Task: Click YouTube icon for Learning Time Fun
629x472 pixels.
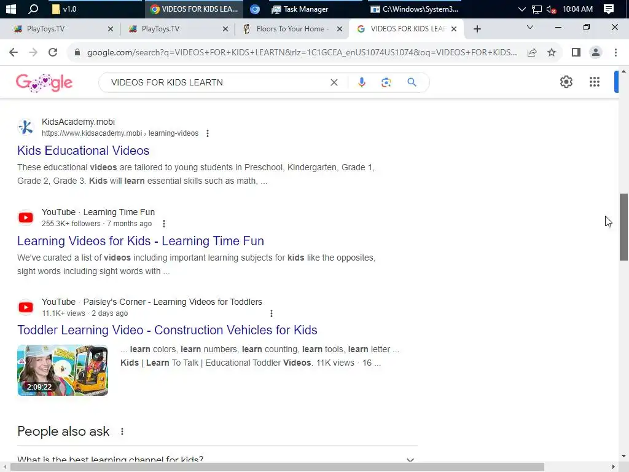Action: pos(26,218)
